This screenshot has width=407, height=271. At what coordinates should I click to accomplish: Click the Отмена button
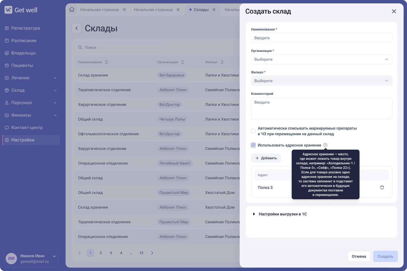click(x=359, y=256)
